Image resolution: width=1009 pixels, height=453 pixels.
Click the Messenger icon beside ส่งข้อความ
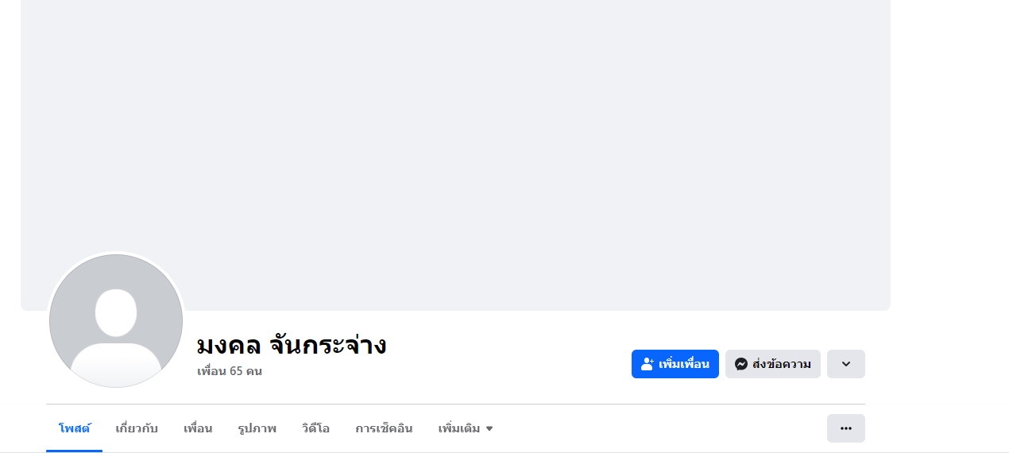[740, 364]
